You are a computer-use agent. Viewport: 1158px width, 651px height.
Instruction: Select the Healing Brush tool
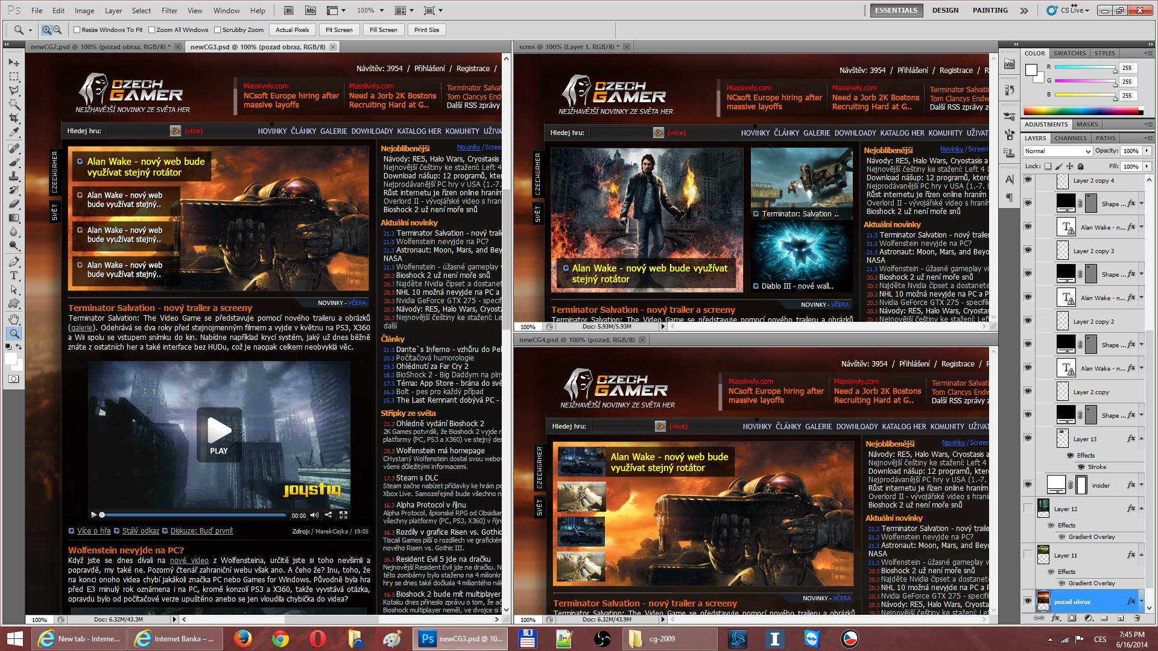tap(14, 148)
